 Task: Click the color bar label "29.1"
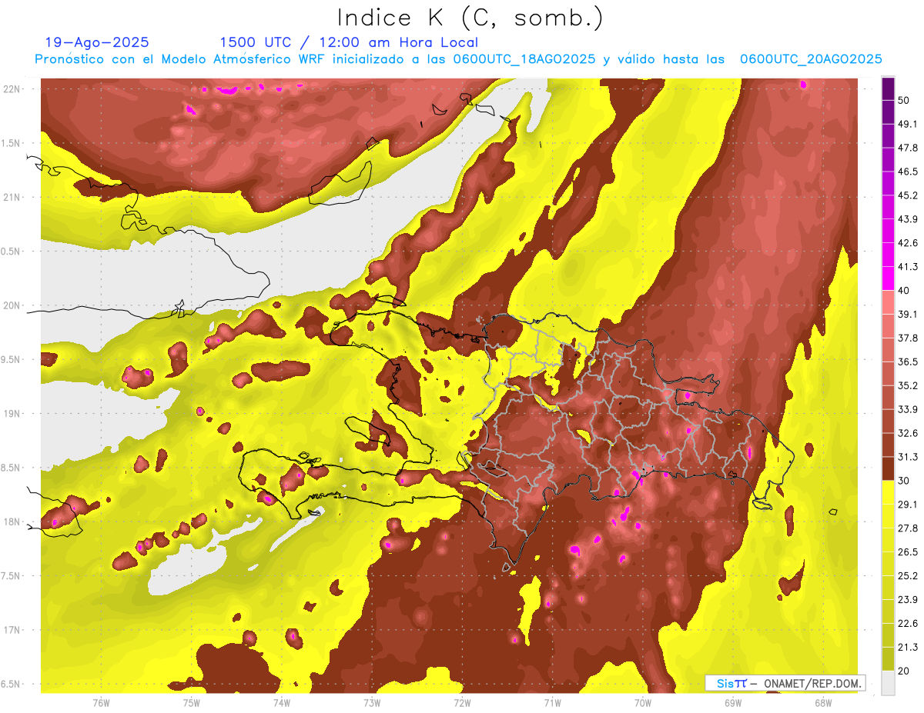coord(907,505)
